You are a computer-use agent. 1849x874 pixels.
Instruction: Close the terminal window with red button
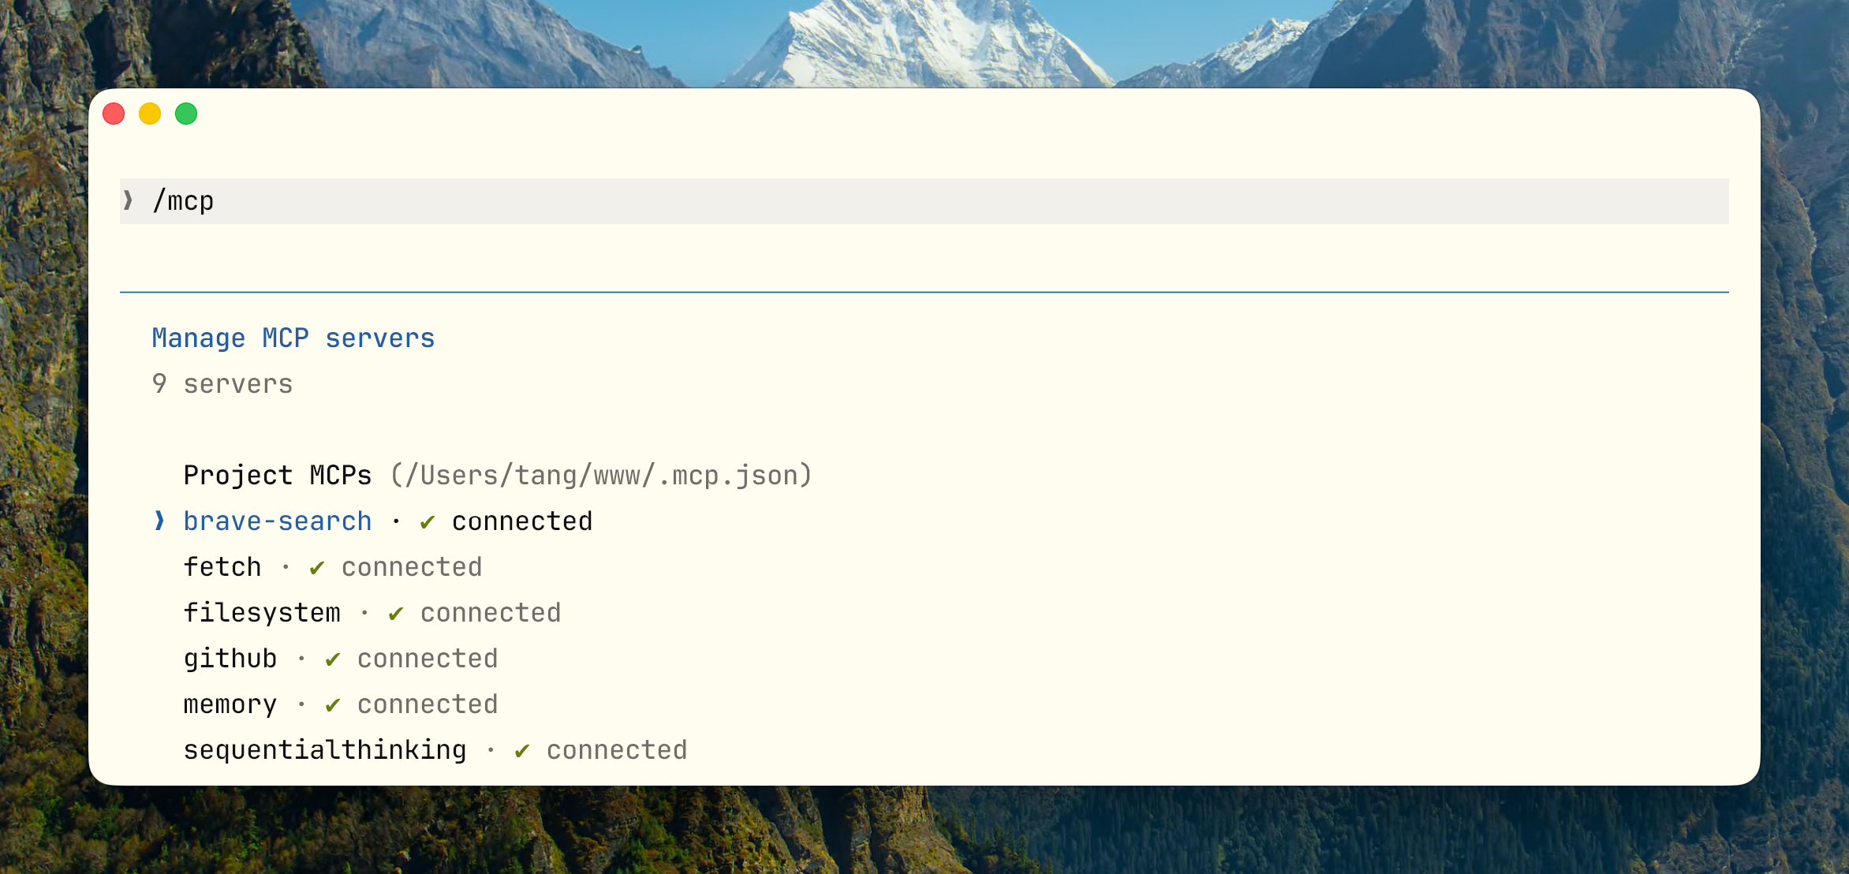114,114
